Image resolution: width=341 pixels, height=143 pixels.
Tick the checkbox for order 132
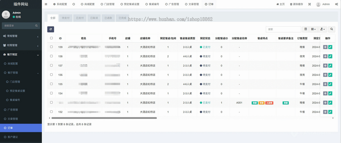click(x=51, y=112)
